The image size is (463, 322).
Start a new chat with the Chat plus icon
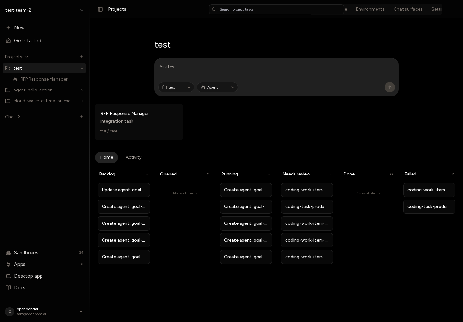[81, 117]
